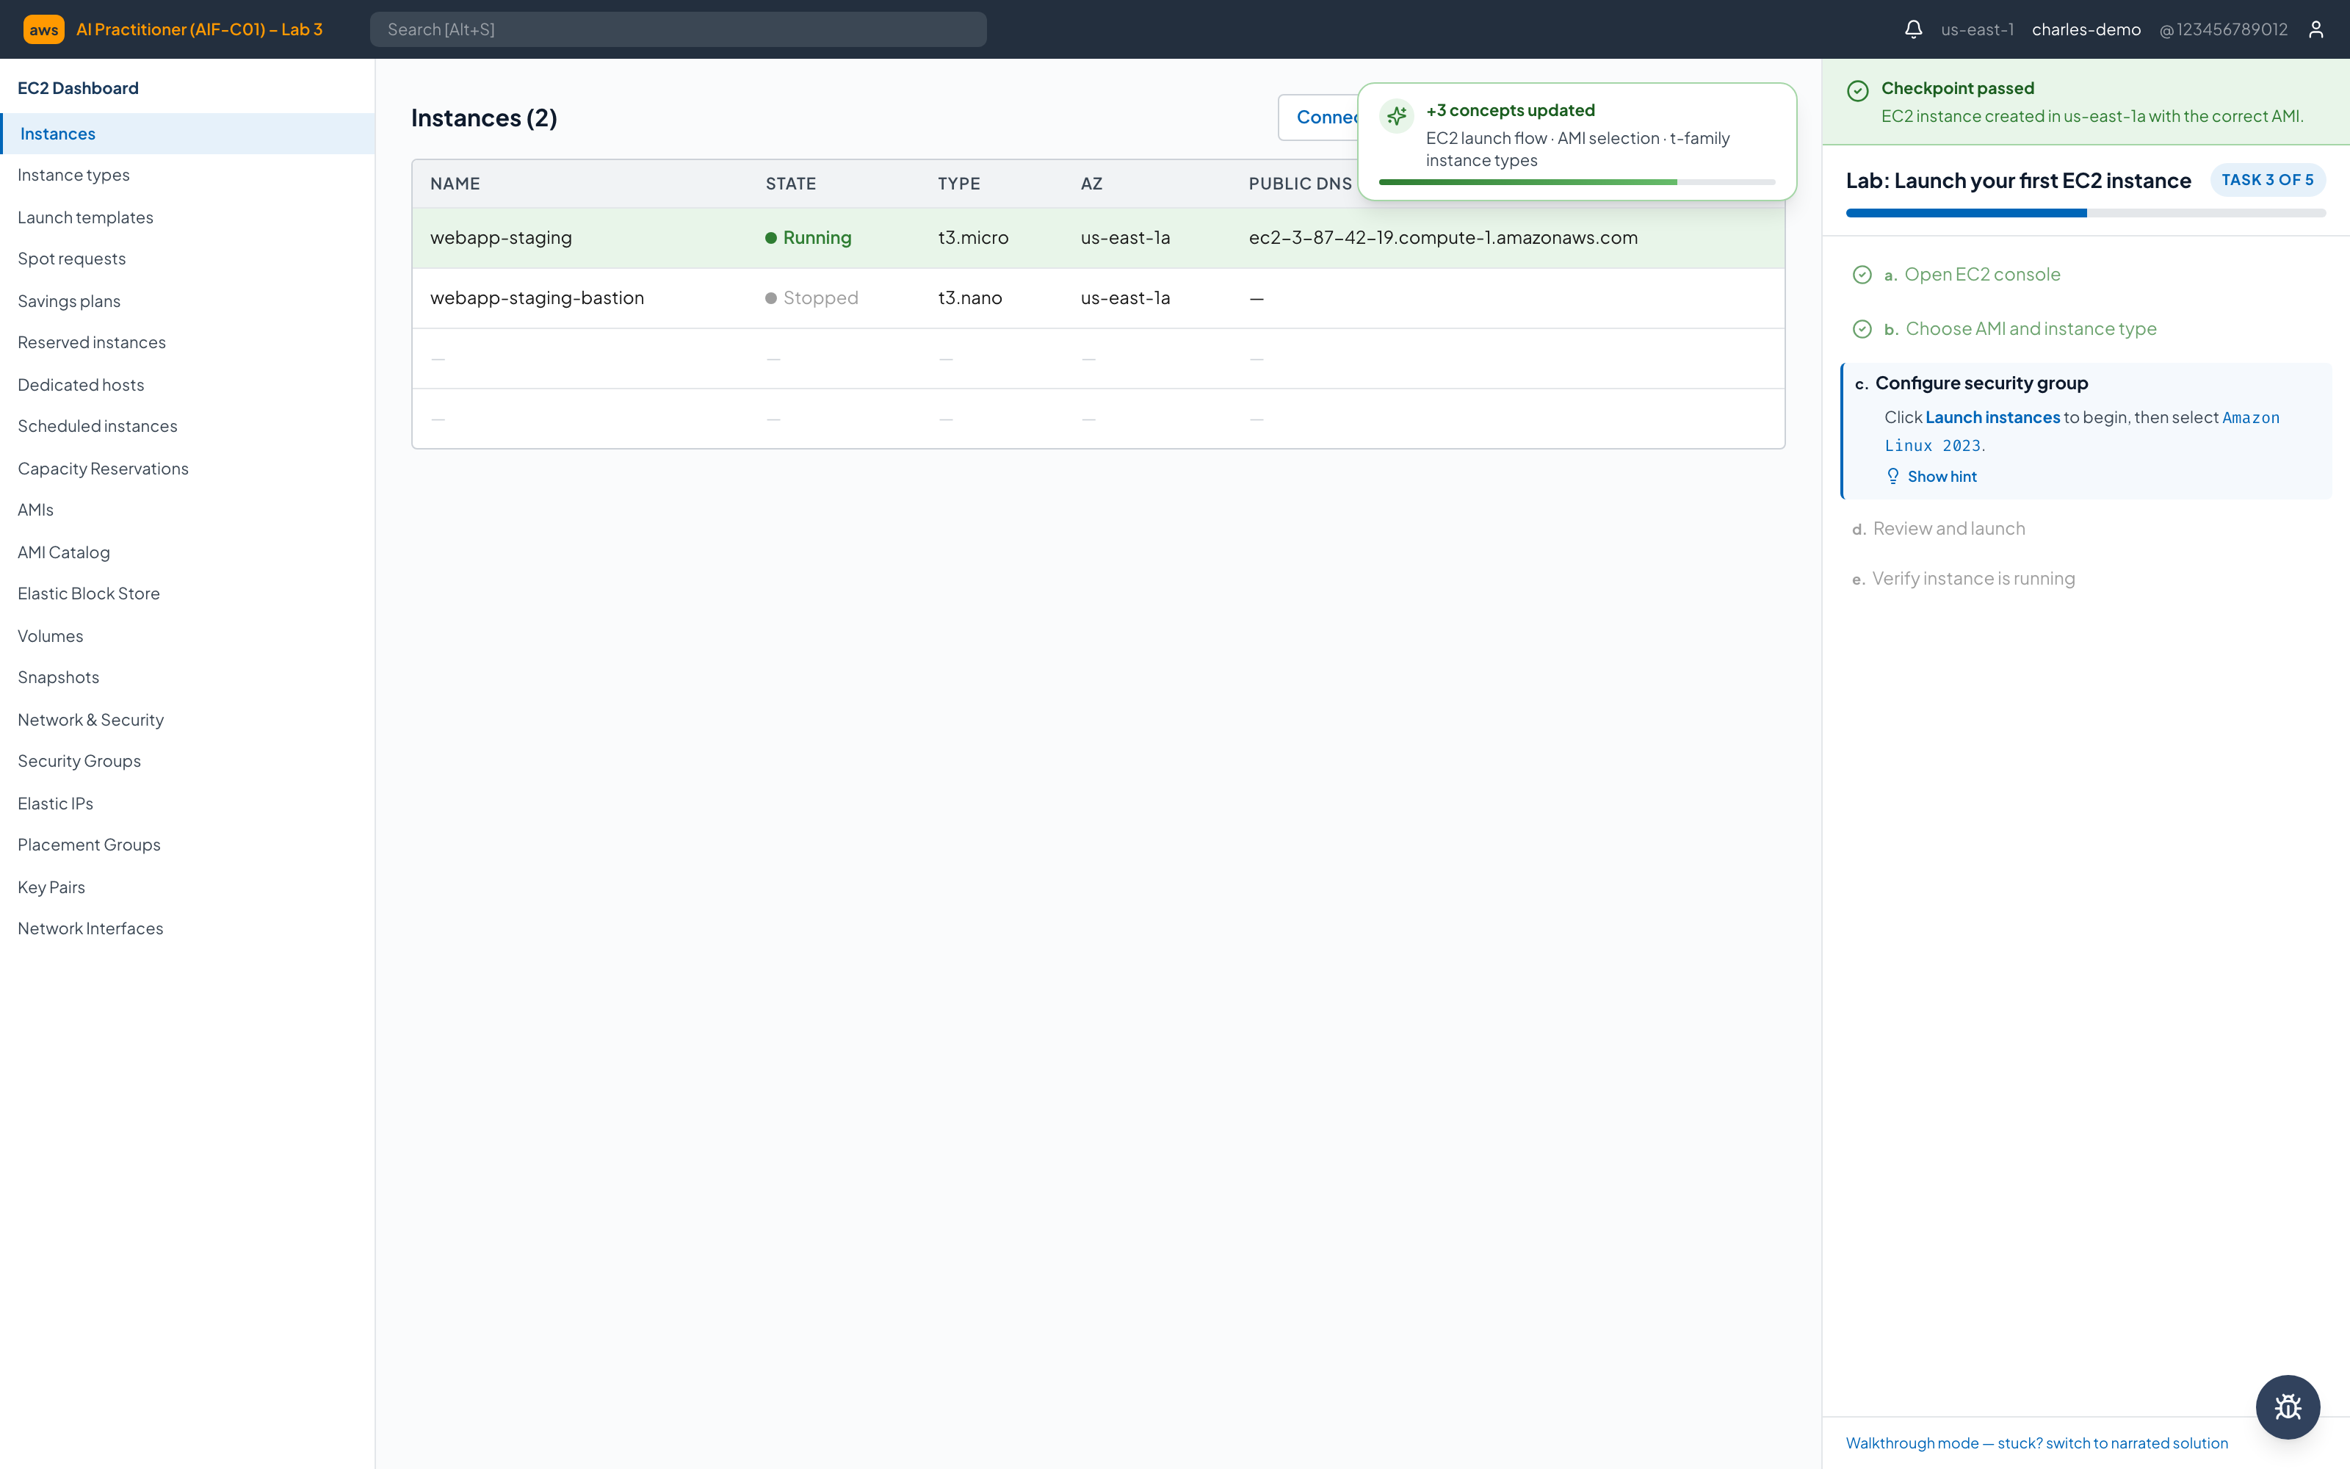
Task: Click the concepts updated toast progress bar
Action: 1577,181
